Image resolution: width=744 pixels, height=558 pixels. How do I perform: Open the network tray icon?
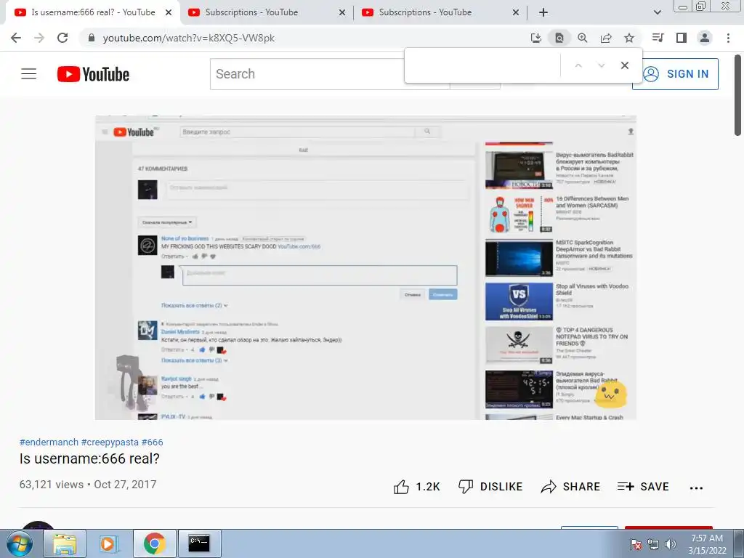pyautogui.click(x=653, y=544)
